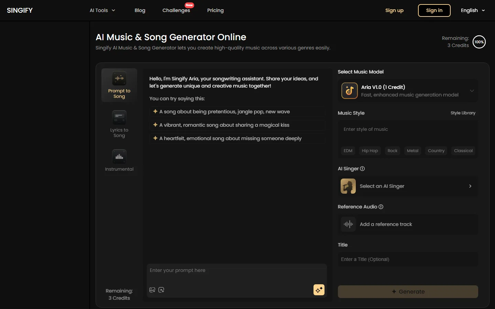The image size is (495, 309).
Task: Click the Reference Audio info icon
Action: [x=381, y=207]
